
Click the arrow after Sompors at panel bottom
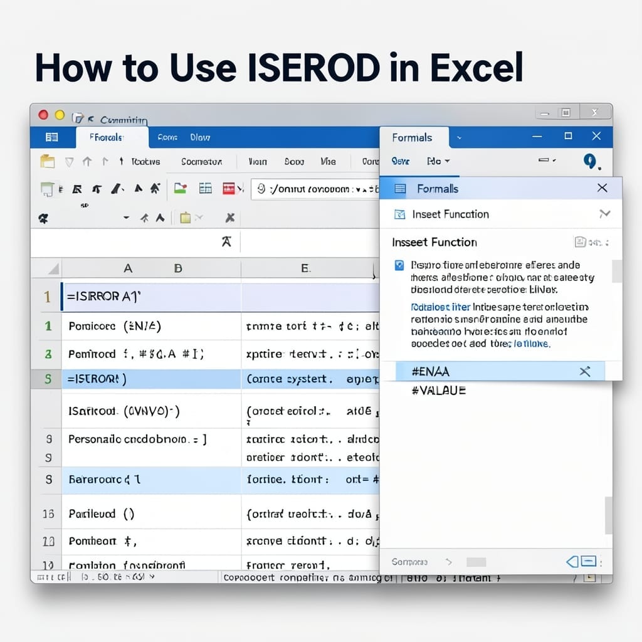click(449, 562)
